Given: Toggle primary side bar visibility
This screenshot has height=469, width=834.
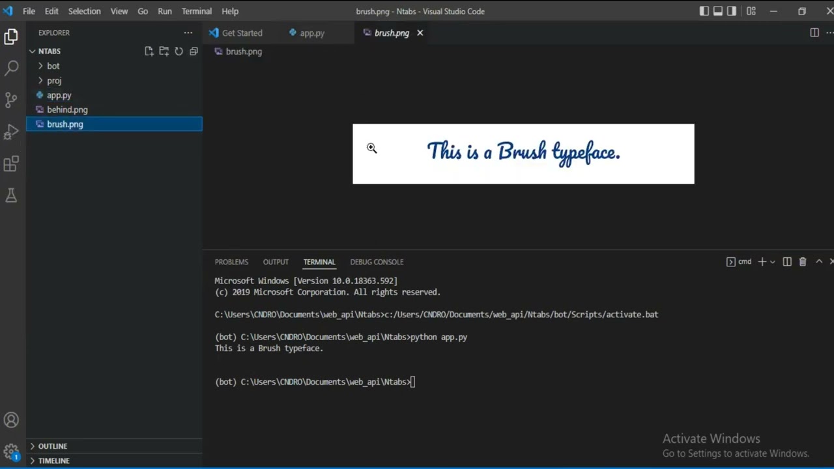Looking at the screenshot, I should pyautogui.click(x=704, y=11).
